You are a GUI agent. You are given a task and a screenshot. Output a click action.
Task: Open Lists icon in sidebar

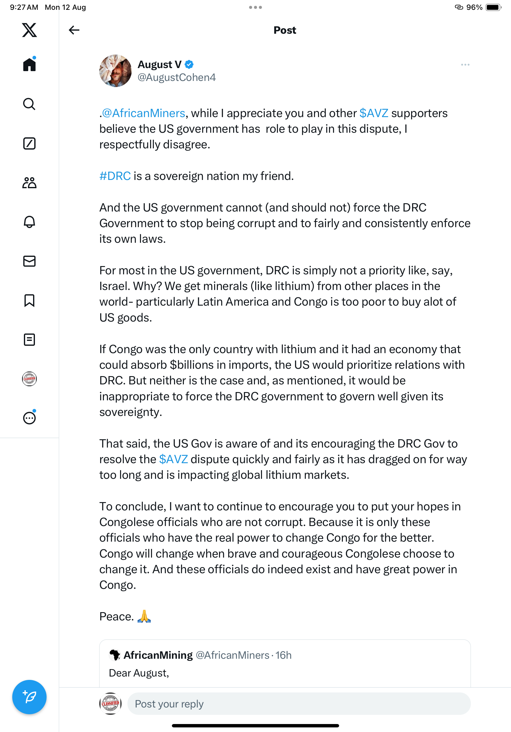coord(29,340)
